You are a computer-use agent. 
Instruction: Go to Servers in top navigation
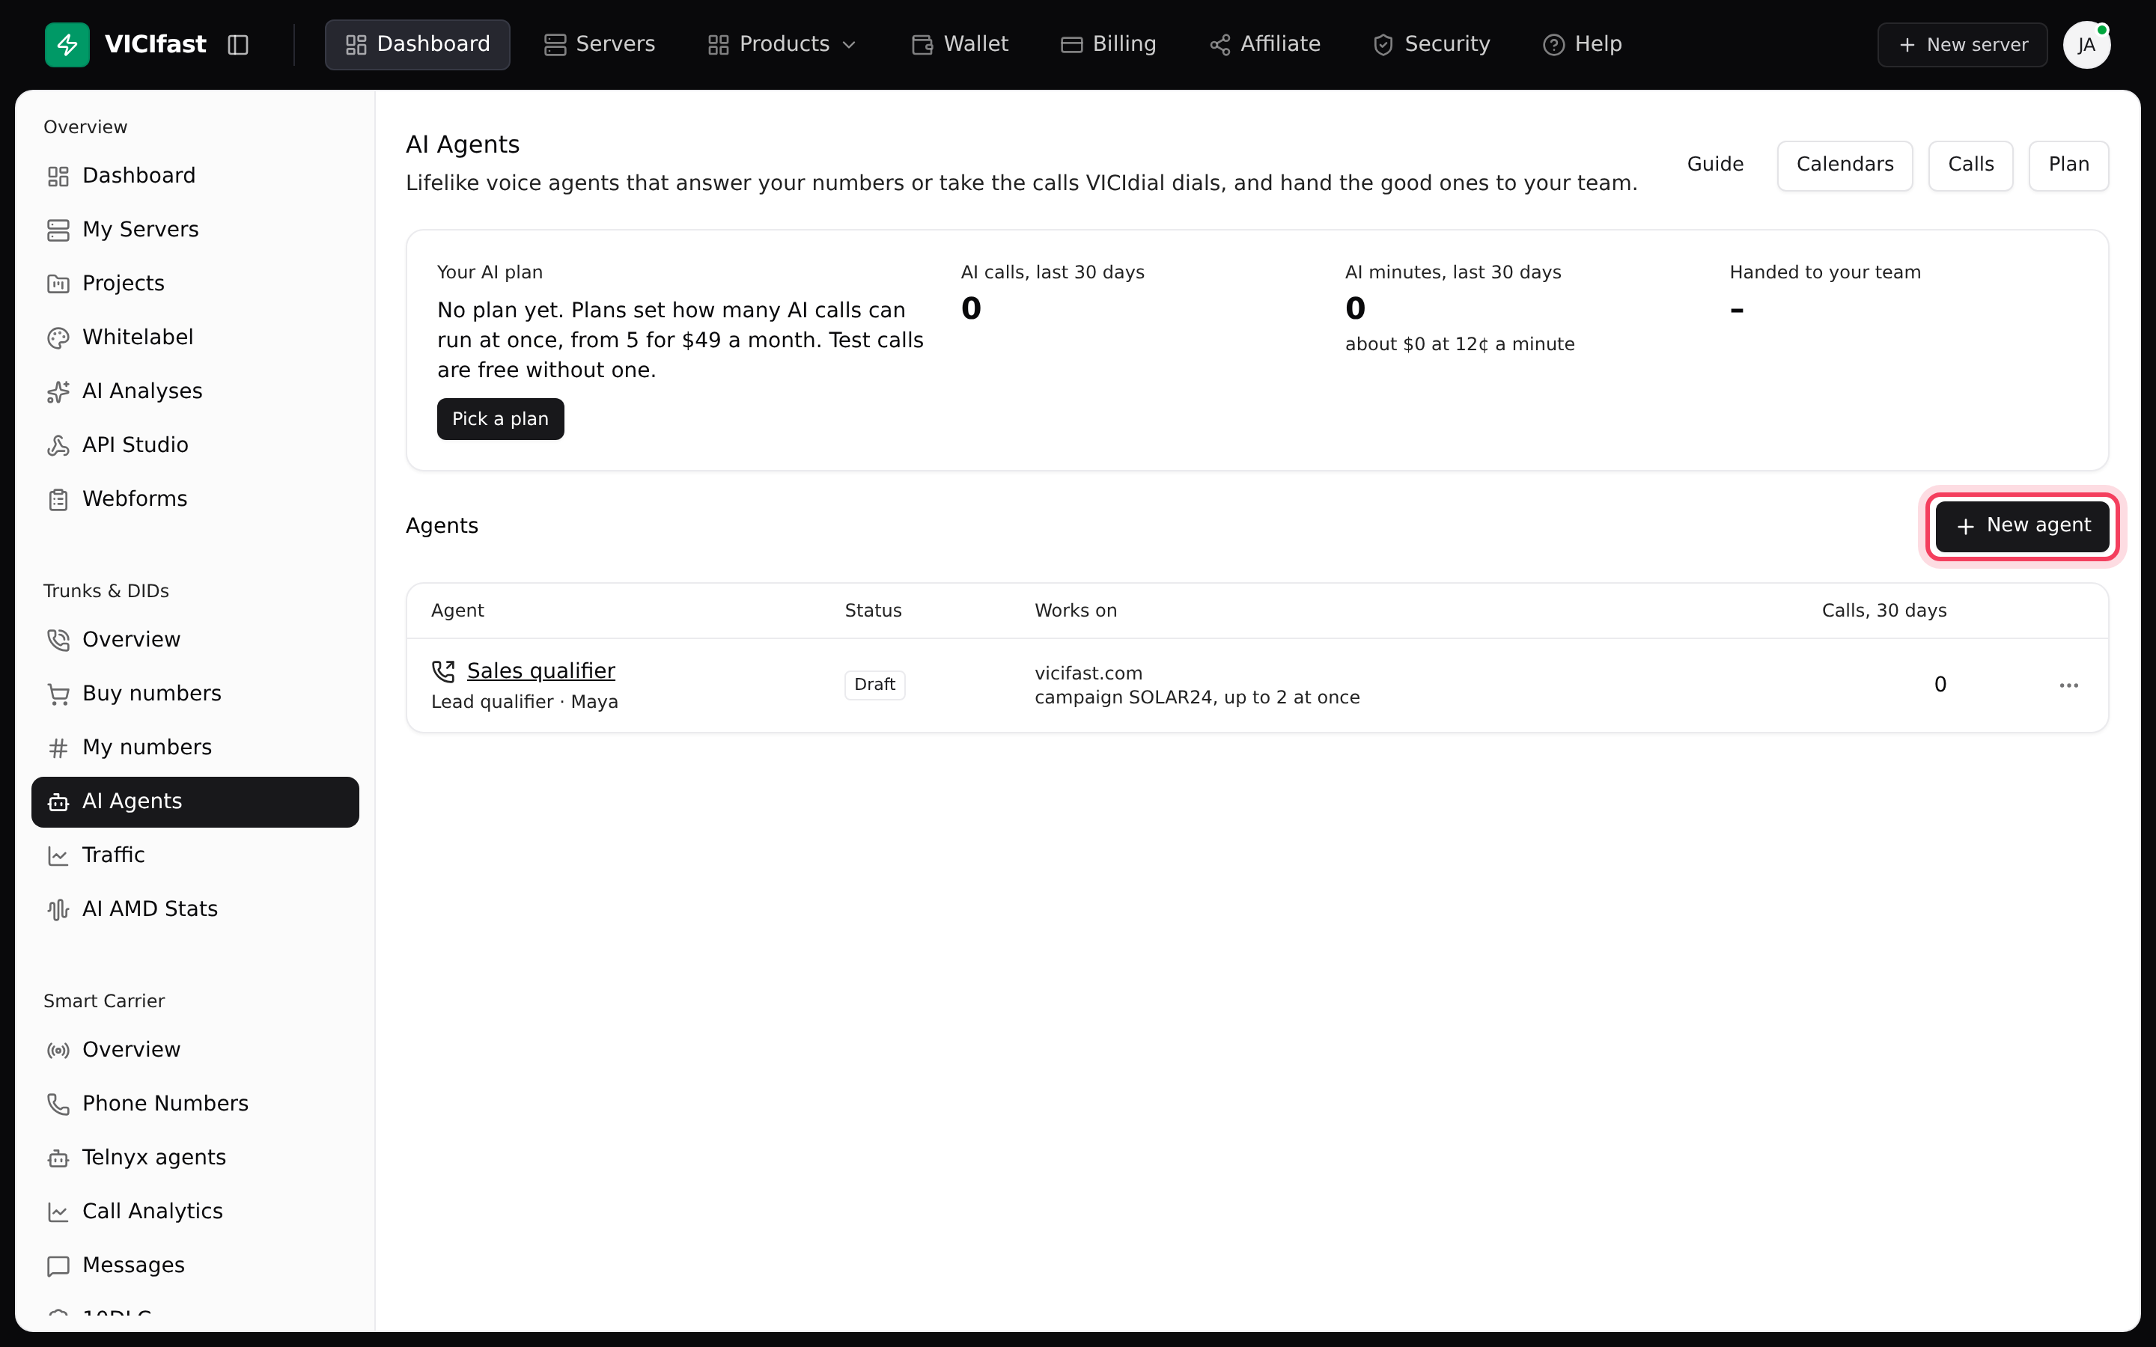[x=600, y=45]
